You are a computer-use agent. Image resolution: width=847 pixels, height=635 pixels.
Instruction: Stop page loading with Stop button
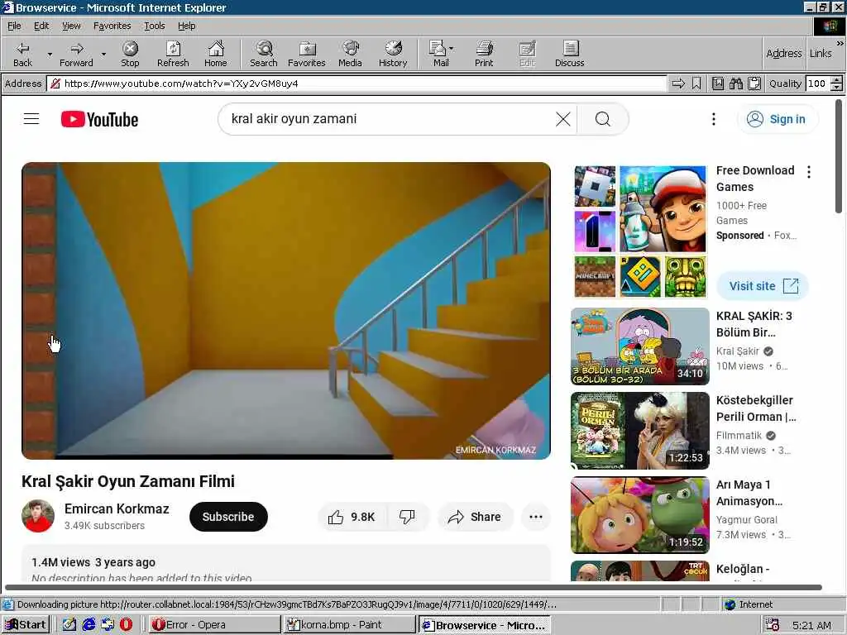click(130, 54)
